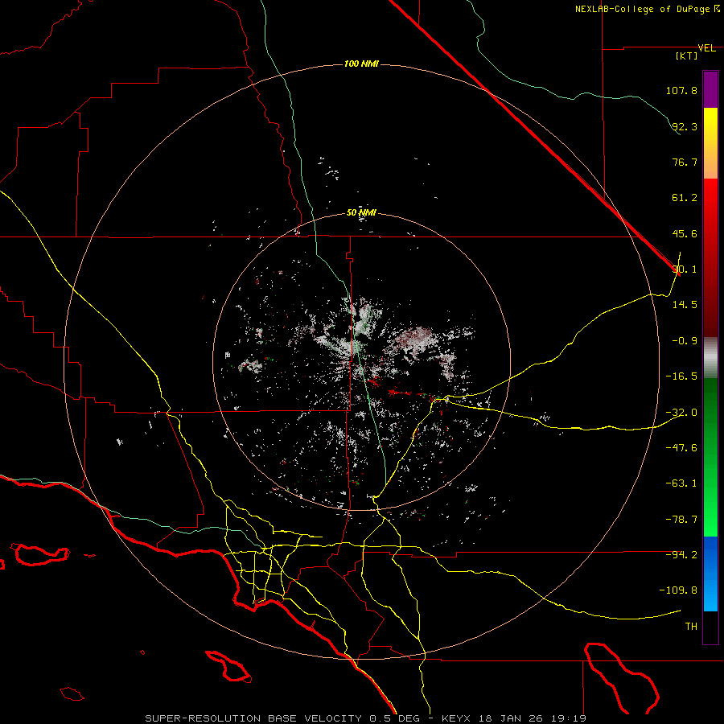
Task: Pick the gray near-zero color bar segment
Action: [x=710, y=358]
